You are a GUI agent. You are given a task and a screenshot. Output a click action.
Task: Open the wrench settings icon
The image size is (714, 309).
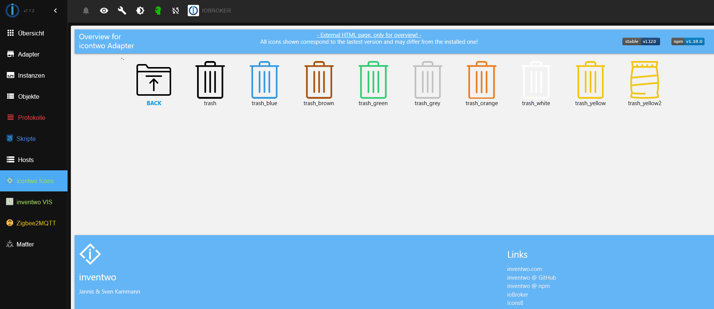[x=122, y=11]
